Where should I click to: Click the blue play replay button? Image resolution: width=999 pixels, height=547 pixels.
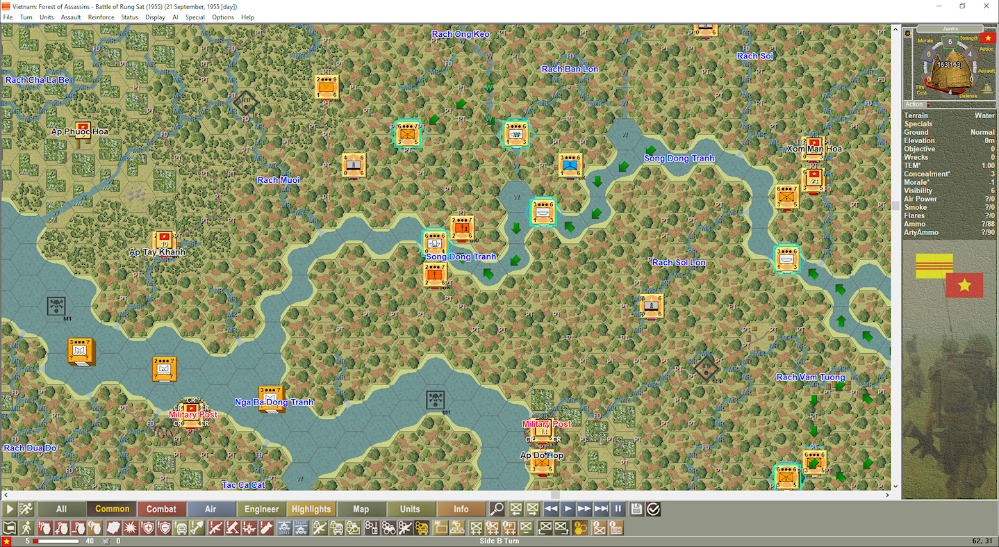click(x=568, y=509)
